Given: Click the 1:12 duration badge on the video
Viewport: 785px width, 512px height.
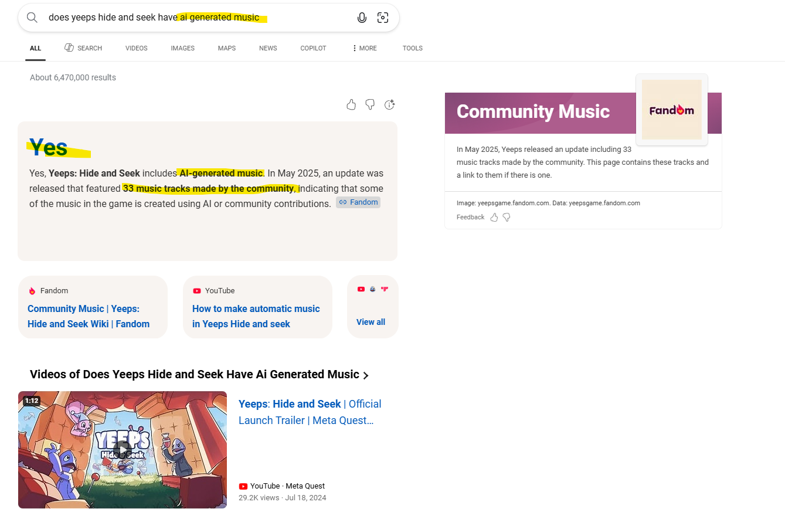Looking at the screenshot, I should click(x=32, y=401).
